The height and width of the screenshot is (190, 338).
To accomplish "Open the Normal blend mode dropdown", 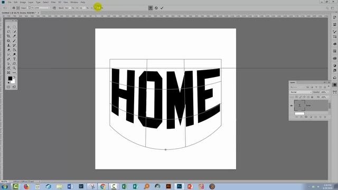I will pos(301,92).
